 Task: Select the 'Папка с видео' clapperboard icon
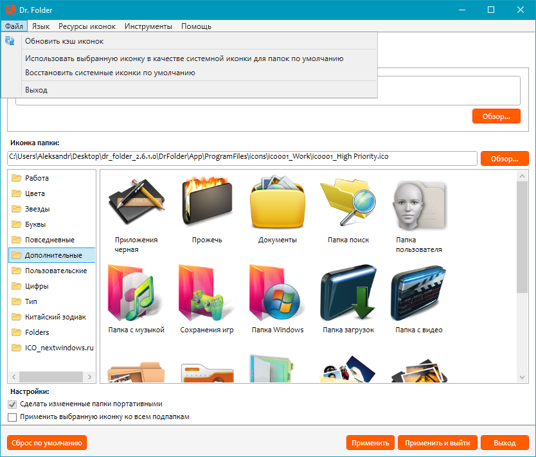click(419, 293)
